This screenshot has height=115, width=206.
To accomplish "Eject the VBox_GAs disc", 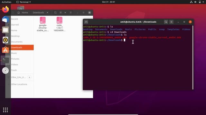I will click(x=29, y=77).
